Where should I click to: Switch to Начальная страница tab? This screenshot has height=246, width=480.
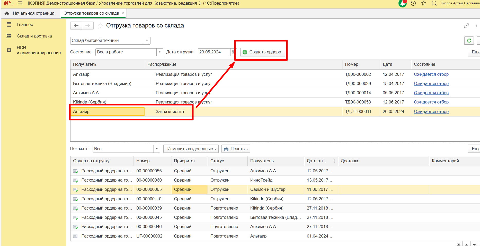coord(30,13)
